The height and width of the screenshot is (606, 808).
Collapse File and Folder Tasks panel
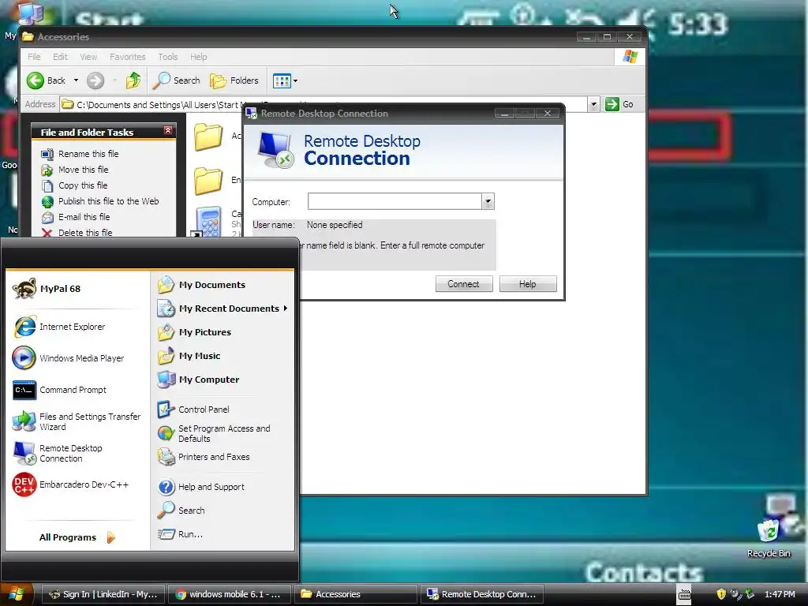(x=168, y=130)
